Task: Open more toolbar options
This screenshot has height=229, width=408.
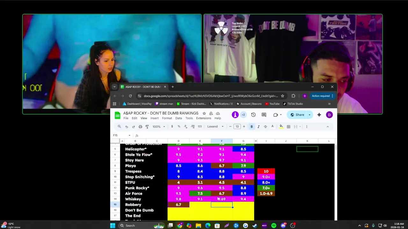Action: tap(307, 127)
